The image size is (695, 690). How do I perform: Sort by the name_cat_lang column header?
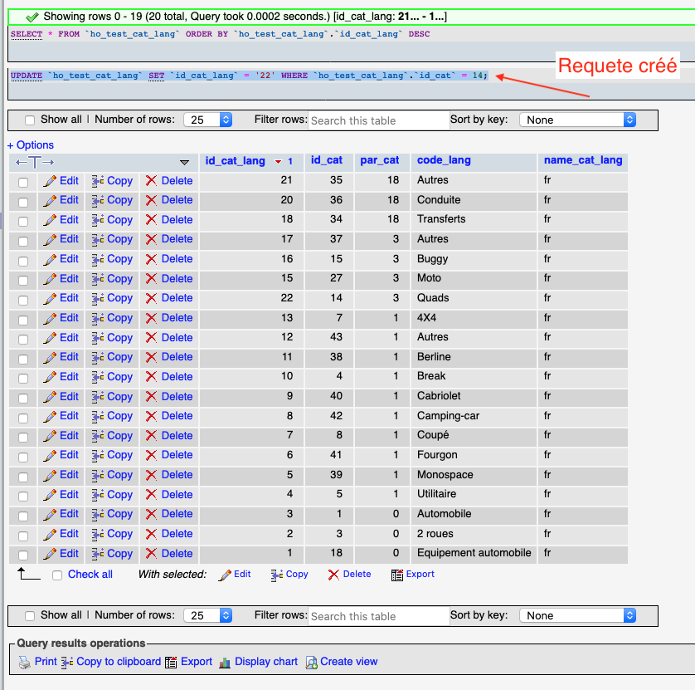point(583,160)
